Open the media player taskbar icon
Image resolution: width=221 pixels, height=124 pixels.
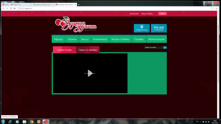(x=17, y=122)
